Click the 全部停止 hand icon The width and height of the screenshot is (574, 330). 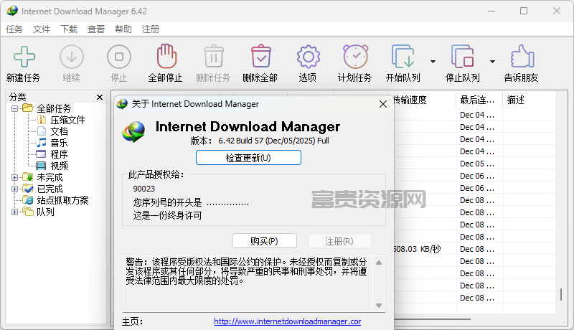[x=166, y=56]
